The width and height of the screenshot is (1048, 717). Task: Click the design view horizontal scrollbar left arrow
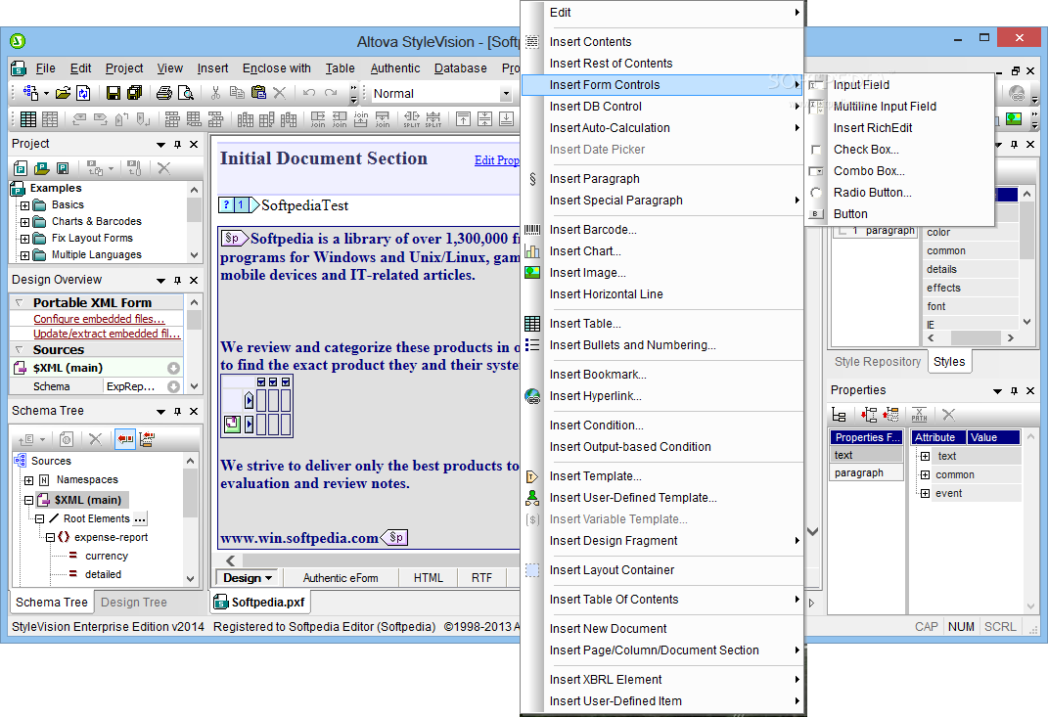(231, 560)
